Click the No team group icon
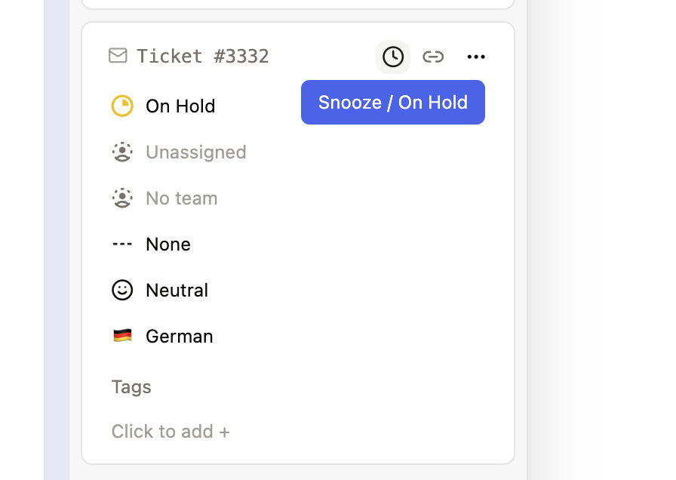This screenshot has height=480, width=676. click(122, 198)
